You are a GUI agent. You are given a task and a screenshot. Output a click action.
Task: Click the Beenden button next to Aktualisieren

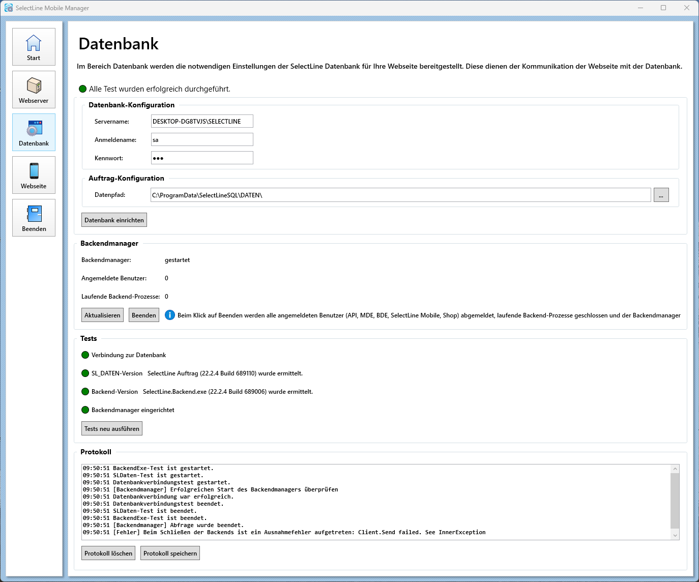[144, 315]
